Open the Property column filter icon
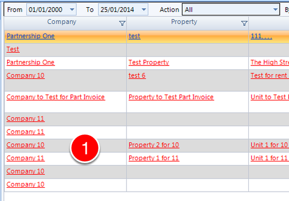Viewport: 289px width, 201px height. click(x=244, y=24)
